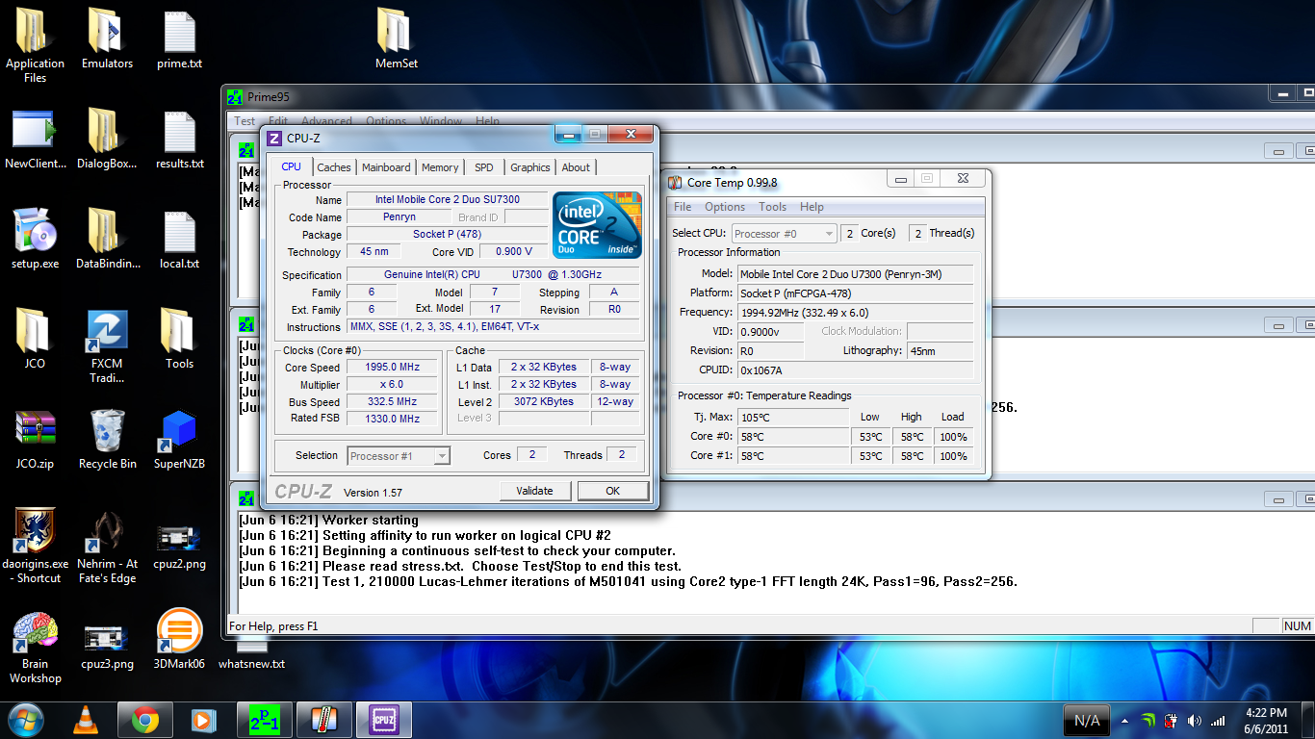Click the Core Temp Frequency field '1994.92MHz'
This screenshot has height=739, width=1315.
coord(855,313)
